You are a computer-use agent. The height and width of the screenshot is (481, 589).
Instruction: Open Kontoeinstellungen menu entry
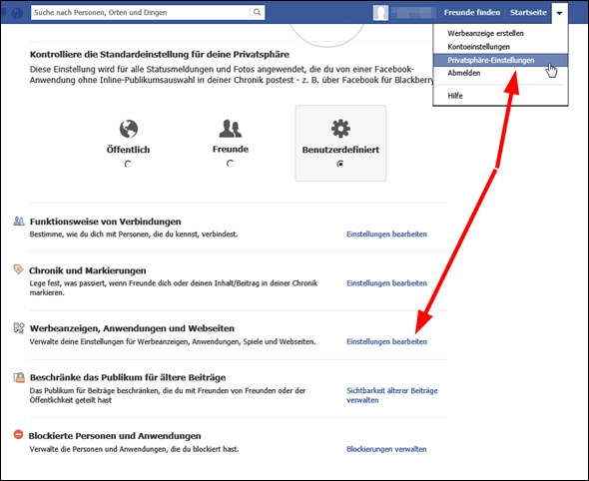pos(478,47)
